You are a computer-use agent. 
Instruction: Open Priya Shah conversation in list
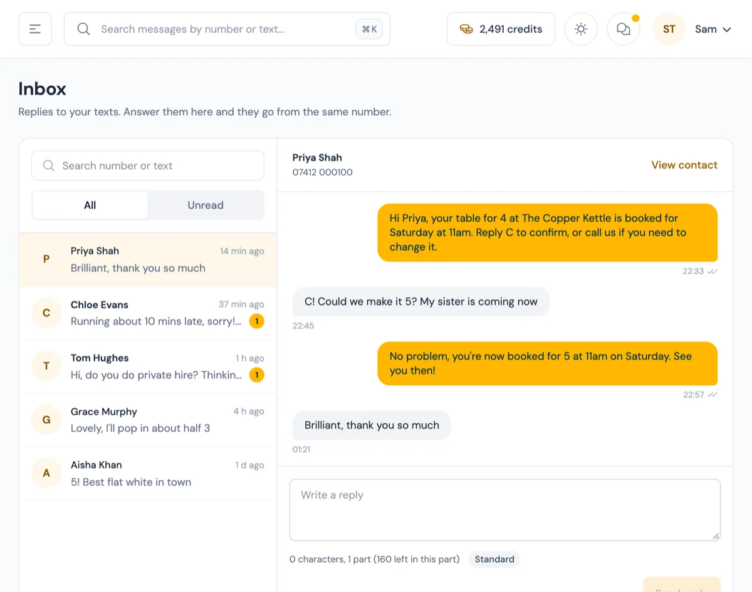148,259
